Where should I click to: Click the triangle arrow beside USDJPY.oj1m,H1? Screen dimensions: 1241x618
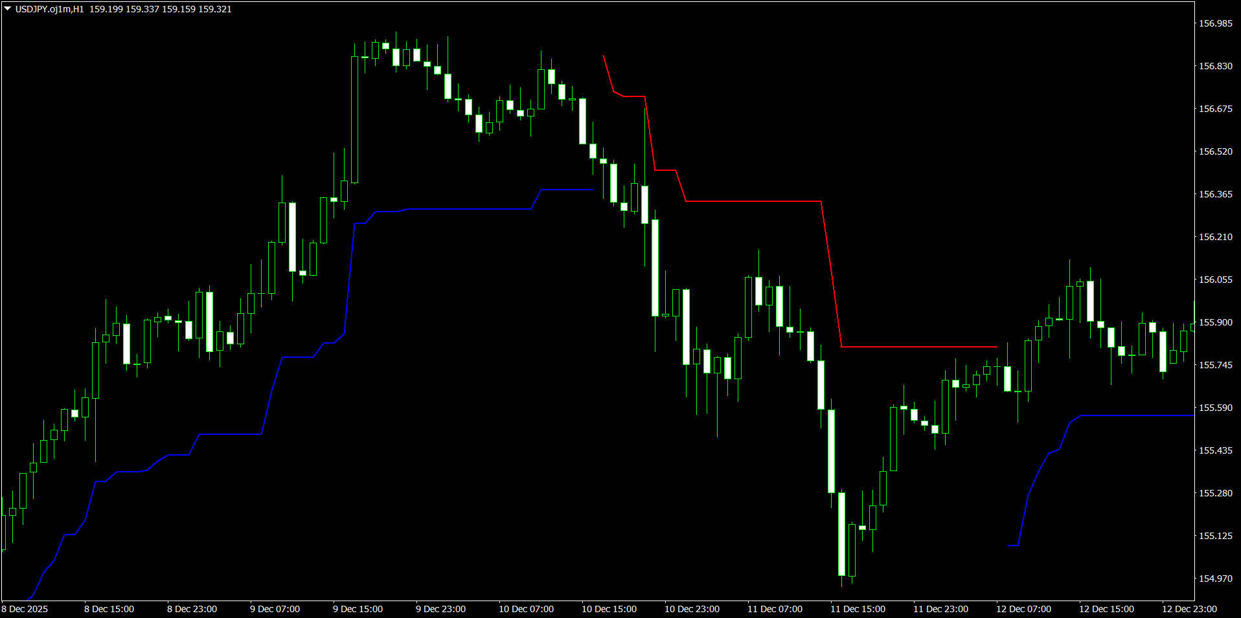click(8, 9)
